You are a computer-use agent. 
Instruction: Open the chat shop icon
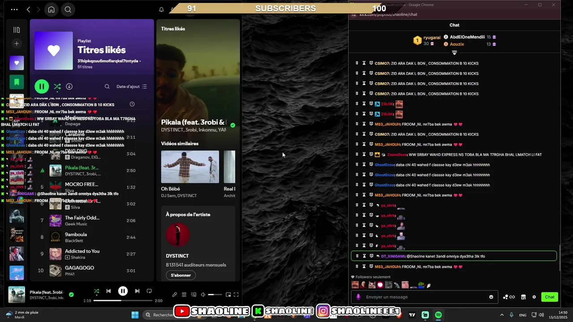(x=523, y=297)
